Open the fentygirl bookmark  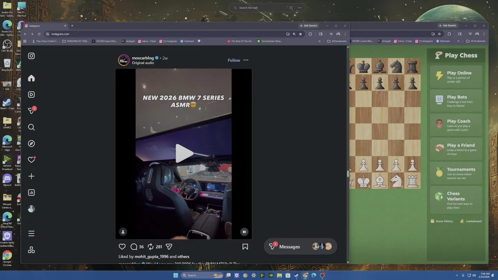pyautogui.click(x=129, y=41)
